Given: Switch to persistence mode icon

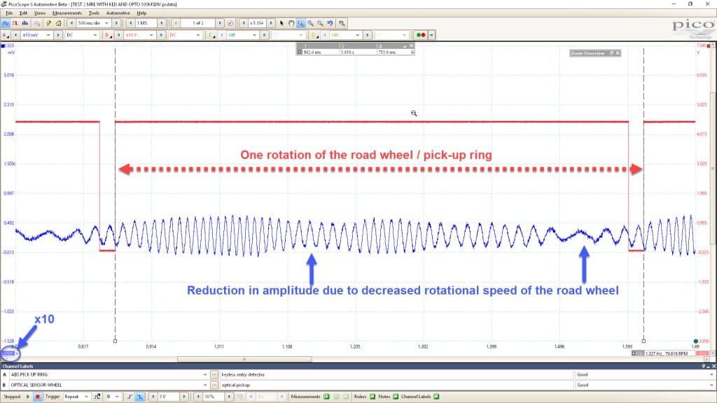Looking at the screenshot, I should tap(15, 23).
